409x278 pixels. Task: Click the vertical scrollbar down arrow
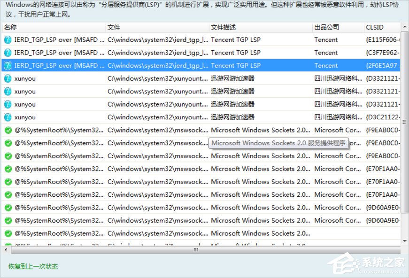(x=404, y=242)
